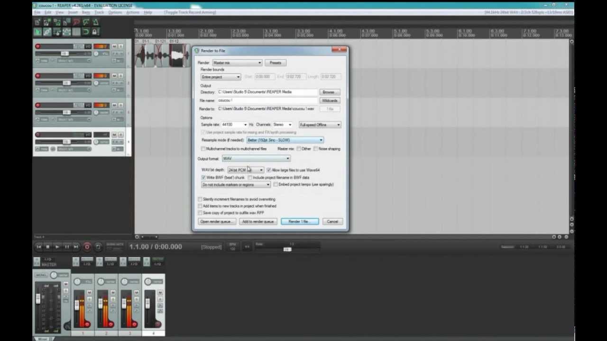Click the Wildcards button
607x341 pixels.
click(x=329, y=100)
